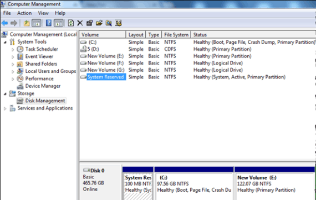Open the Action menu
Viewport: 316px width, 200px height.
24,13
